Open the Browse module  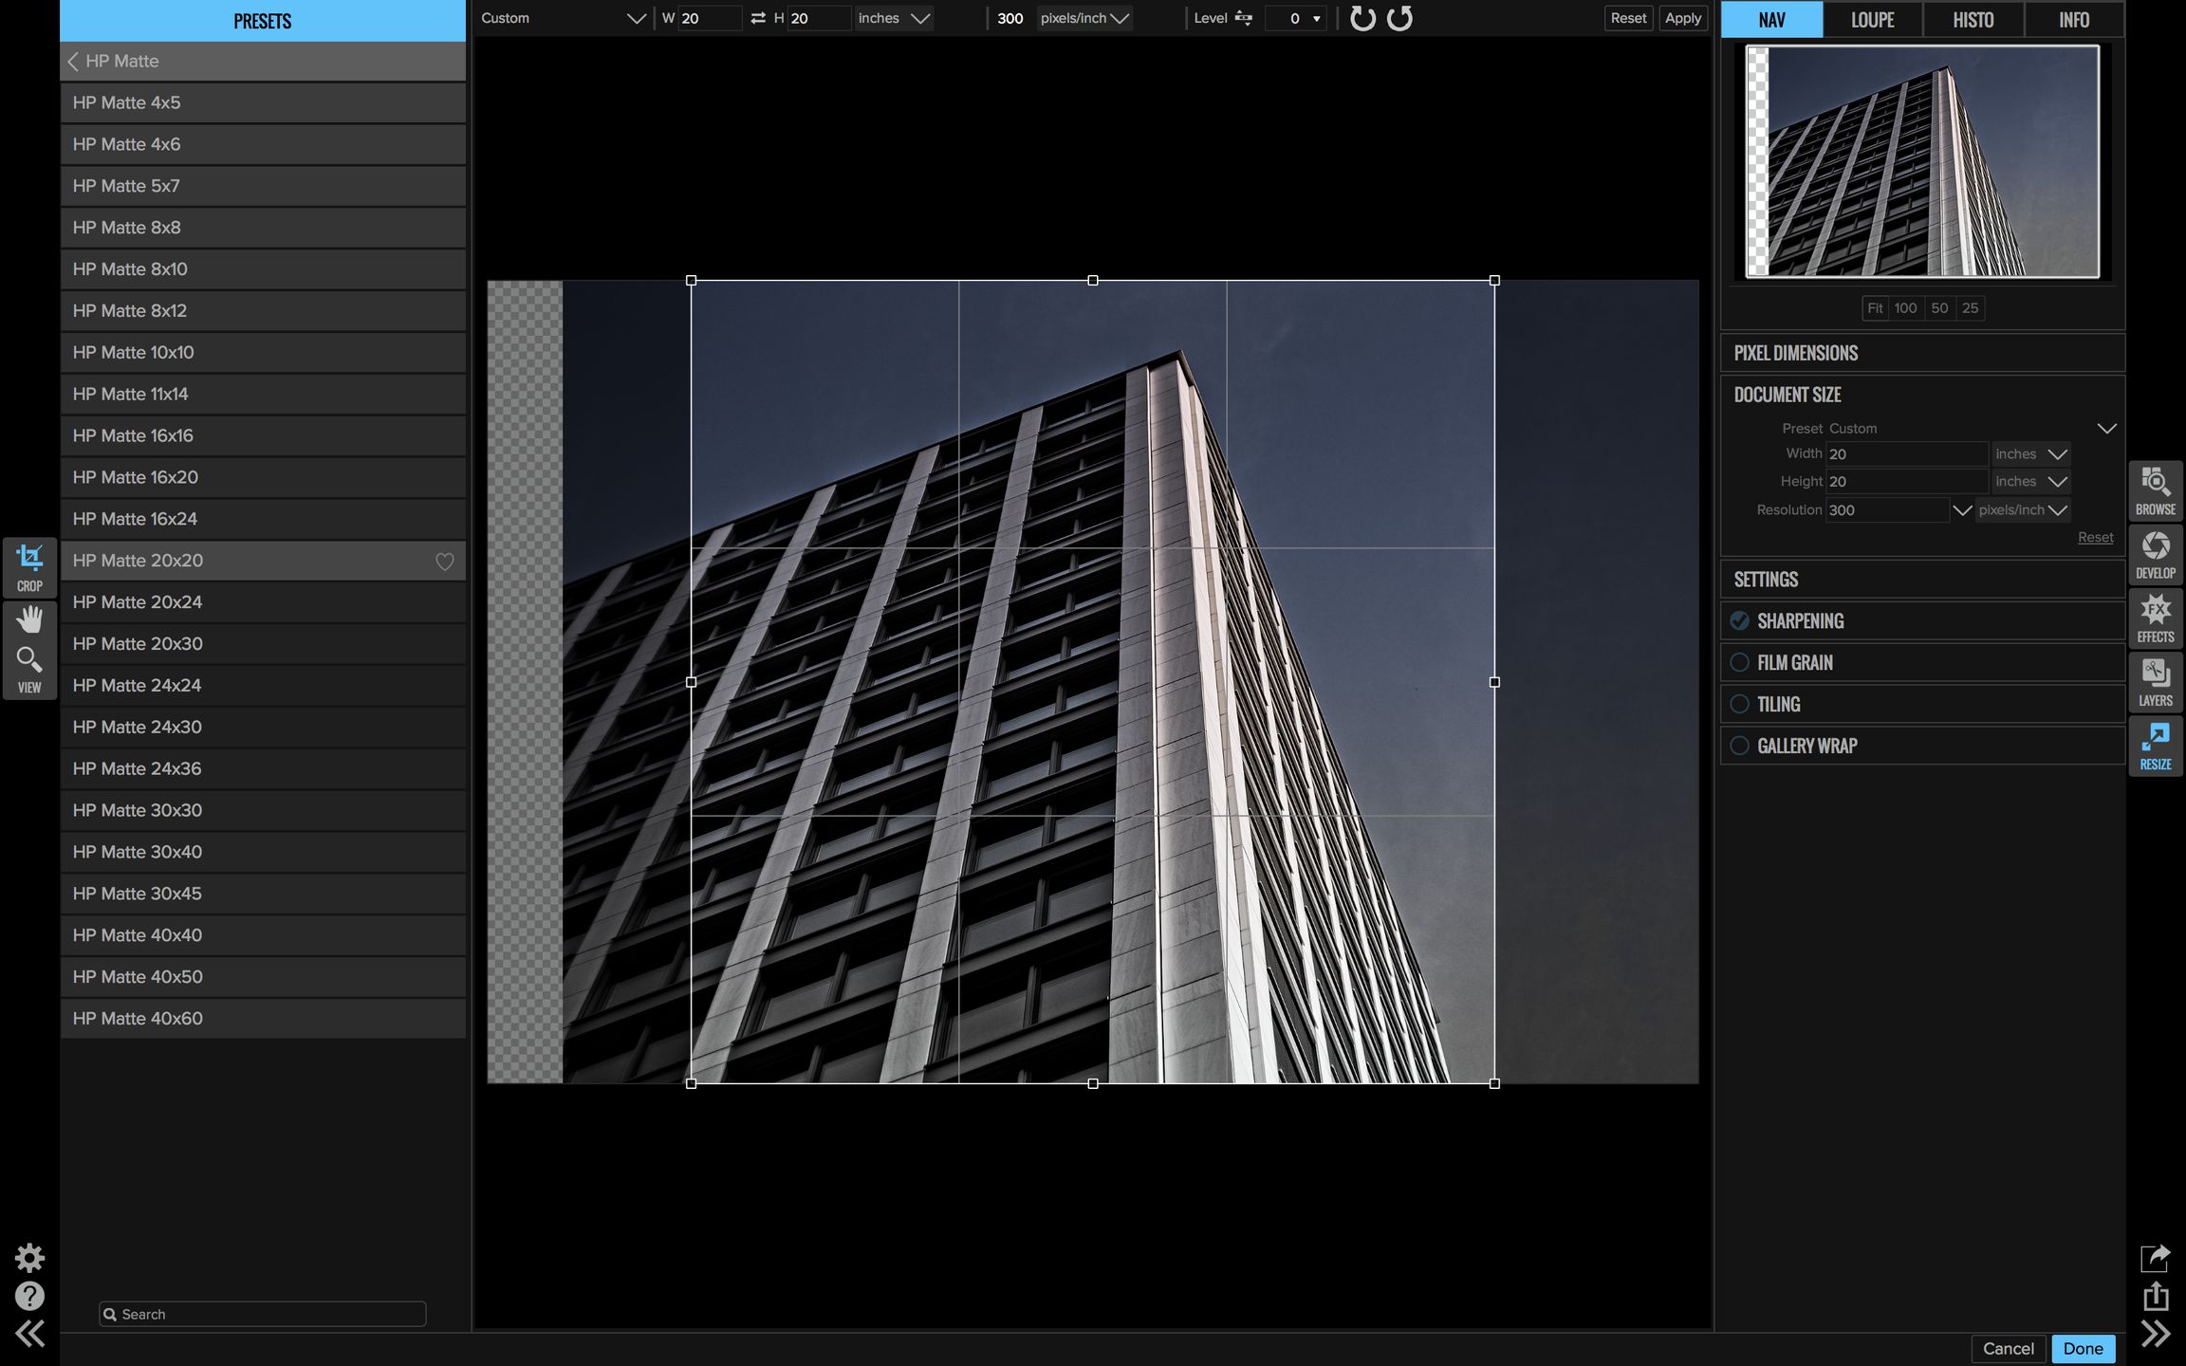2155,490
